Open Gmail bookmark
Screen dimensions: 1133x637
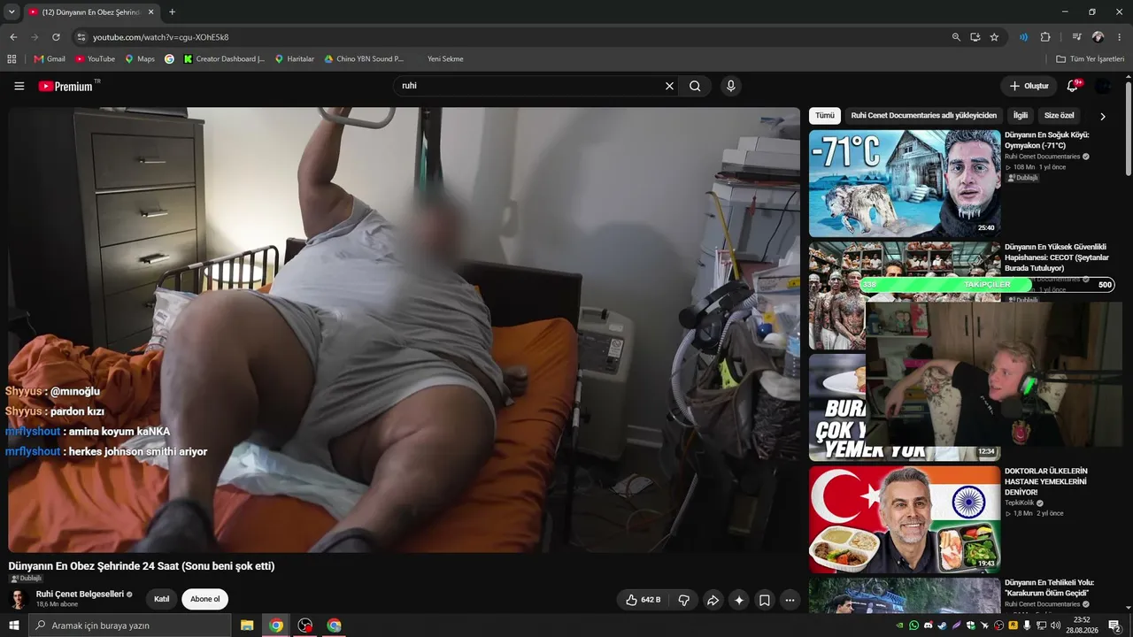tap(50, 59)
